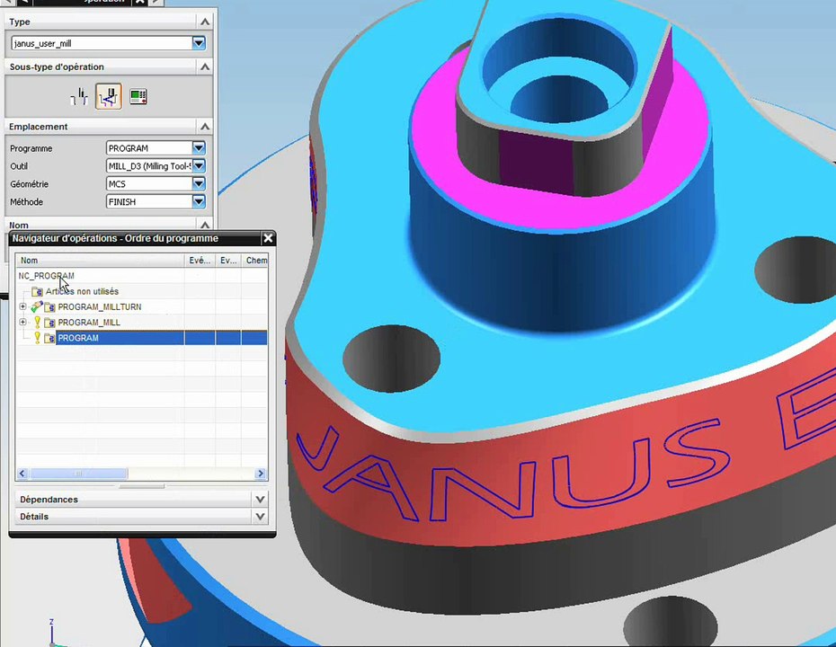Click the PROGRAM_MILLTURN folder icon
This screenshot has width=836, height=647.
(49, 307)
